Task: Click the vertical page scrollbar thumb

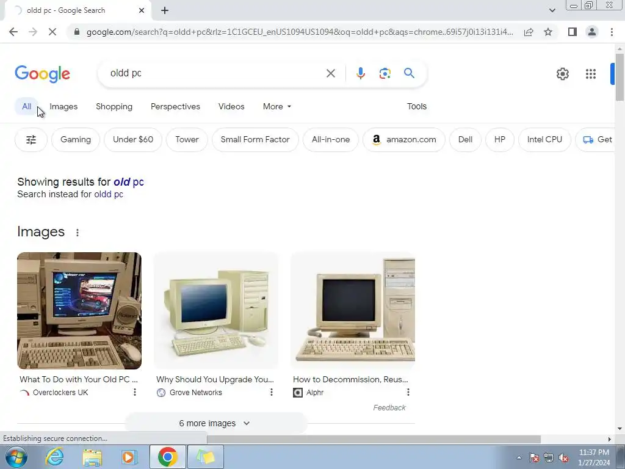Action: [620, 77]
